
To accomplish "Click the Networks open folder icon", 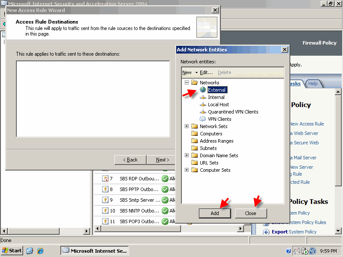I will pyautogui.click(x=195, y=82).
